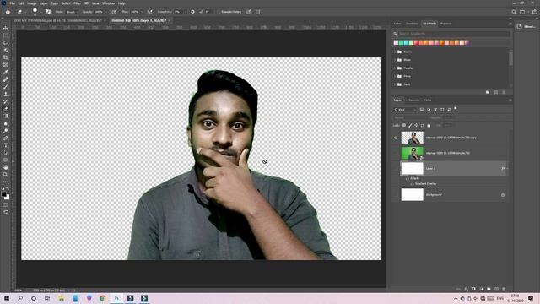540x304 pixels.
Task: Toggle Erase to History checkbox
Action: tap(219, 12)
